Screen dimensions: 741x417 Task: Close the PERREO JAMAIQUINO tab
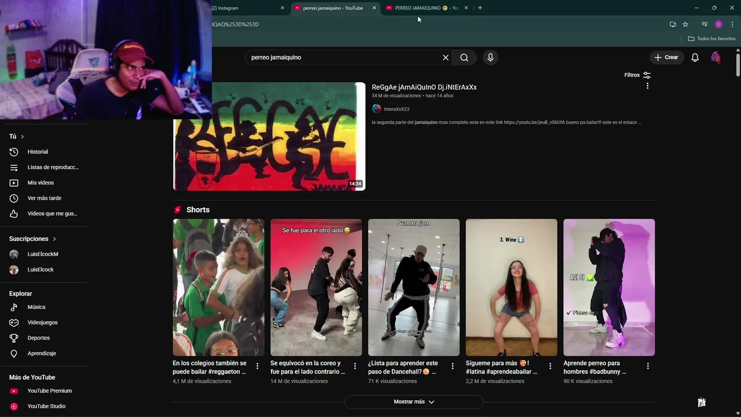(466, 8)
